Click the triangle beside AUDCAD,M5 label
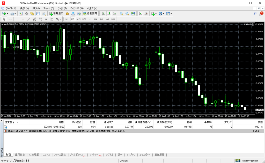Image resolution: width=265 pixels, height=163 pixels. pos(3,24)
